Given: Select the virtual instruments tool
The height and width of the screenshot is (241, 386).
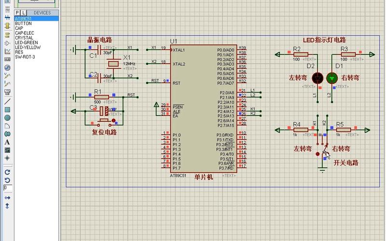Looking at the screenshot, I should 7,92.
